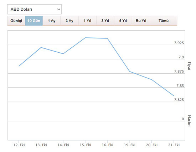
Task: View all data with Tümü tab
Action: 164,21
